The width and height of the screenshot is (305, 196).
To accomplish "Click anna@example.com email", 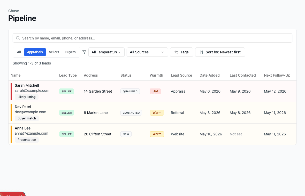I will click(x=32, y=133).
